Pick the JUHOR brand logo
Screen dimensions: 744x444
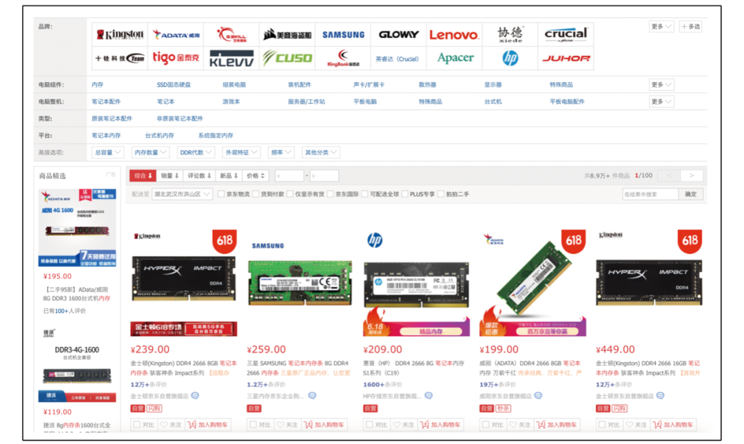click(566, 58)
